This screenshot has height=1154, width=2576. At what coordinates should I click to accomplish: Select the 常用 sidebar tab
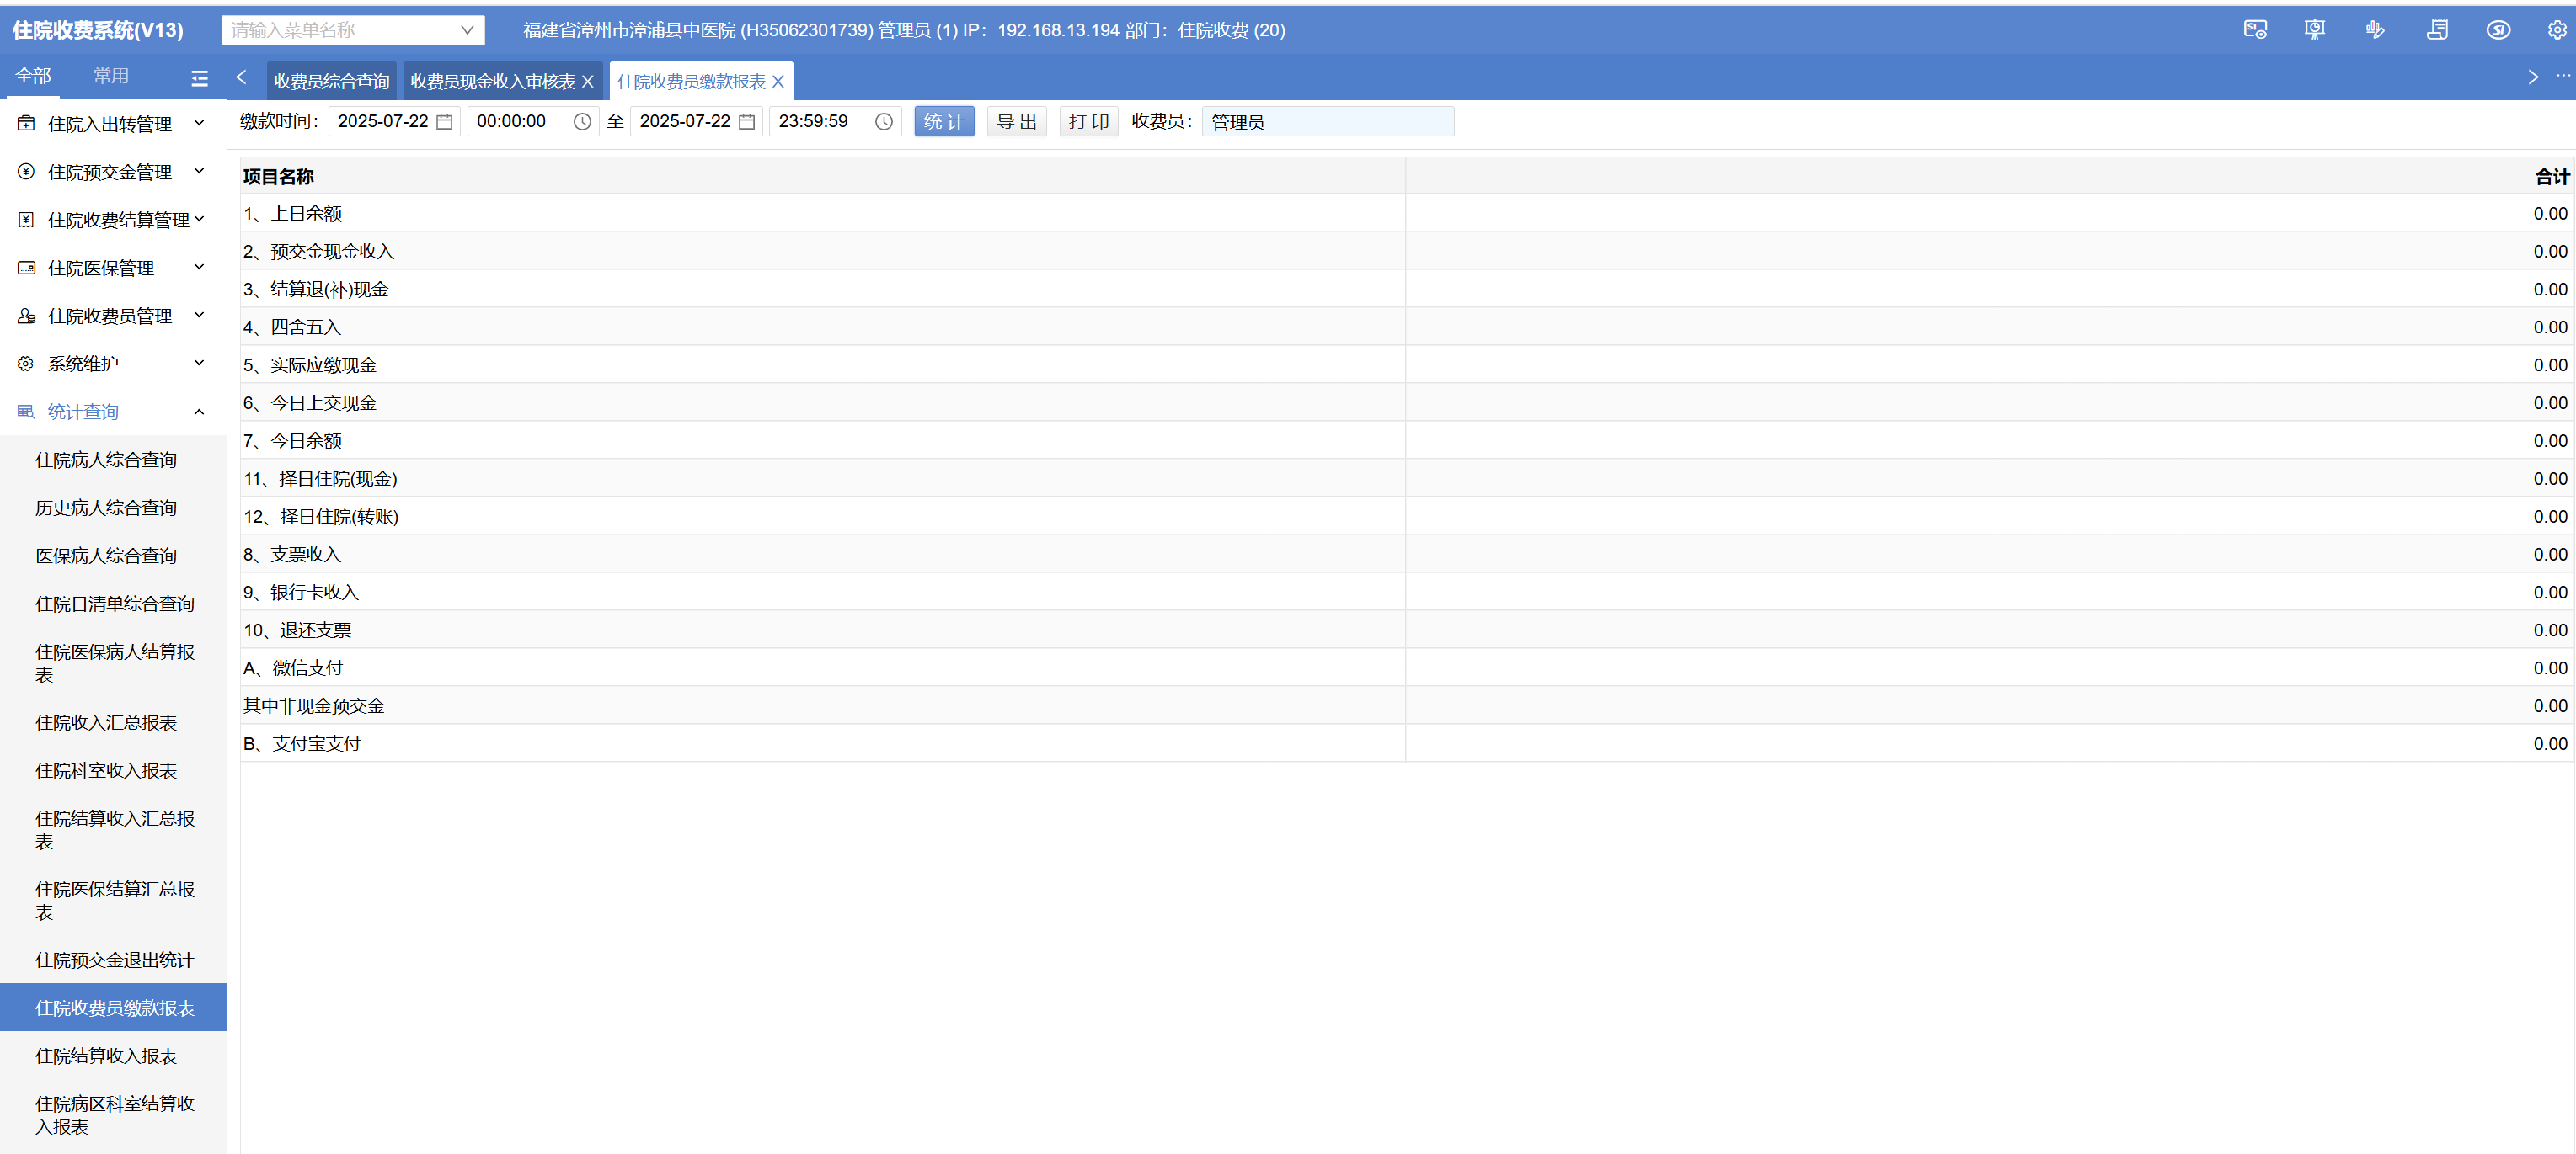point(111,76)
